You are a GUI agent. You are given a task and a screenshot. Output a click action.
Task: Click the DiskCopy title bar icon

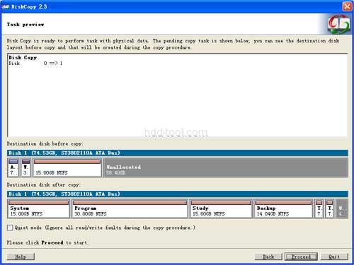pos(6,6)
